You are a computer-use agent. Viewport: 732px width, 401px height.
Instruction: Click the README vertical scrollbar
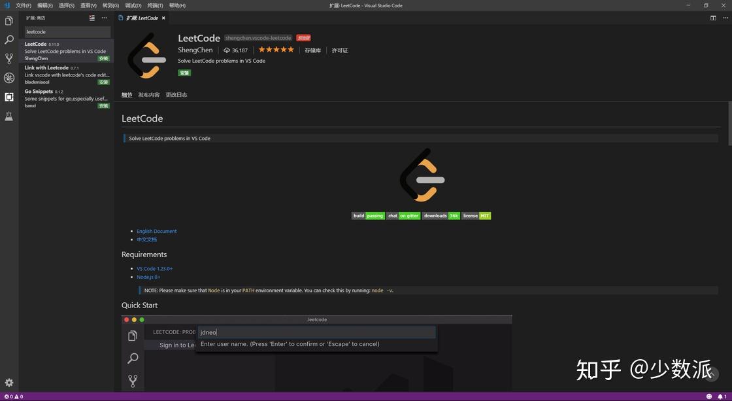coord(729,124)
